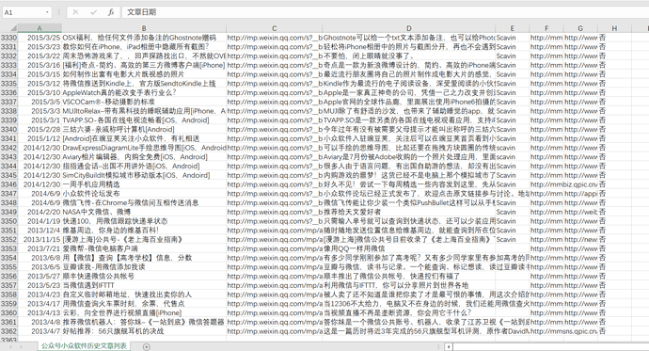Click cell 快递100,用微信跟踪快递单状态
The width and height of the screenshot is (649, 351).
coord(144,221)
